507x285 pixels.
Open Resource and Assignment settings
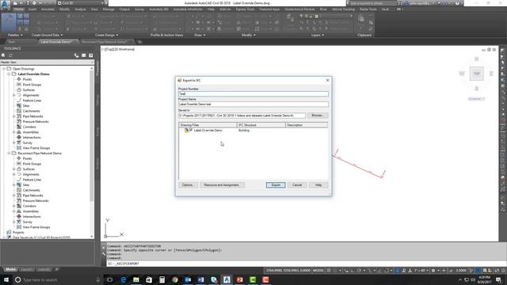coord(222,185)
